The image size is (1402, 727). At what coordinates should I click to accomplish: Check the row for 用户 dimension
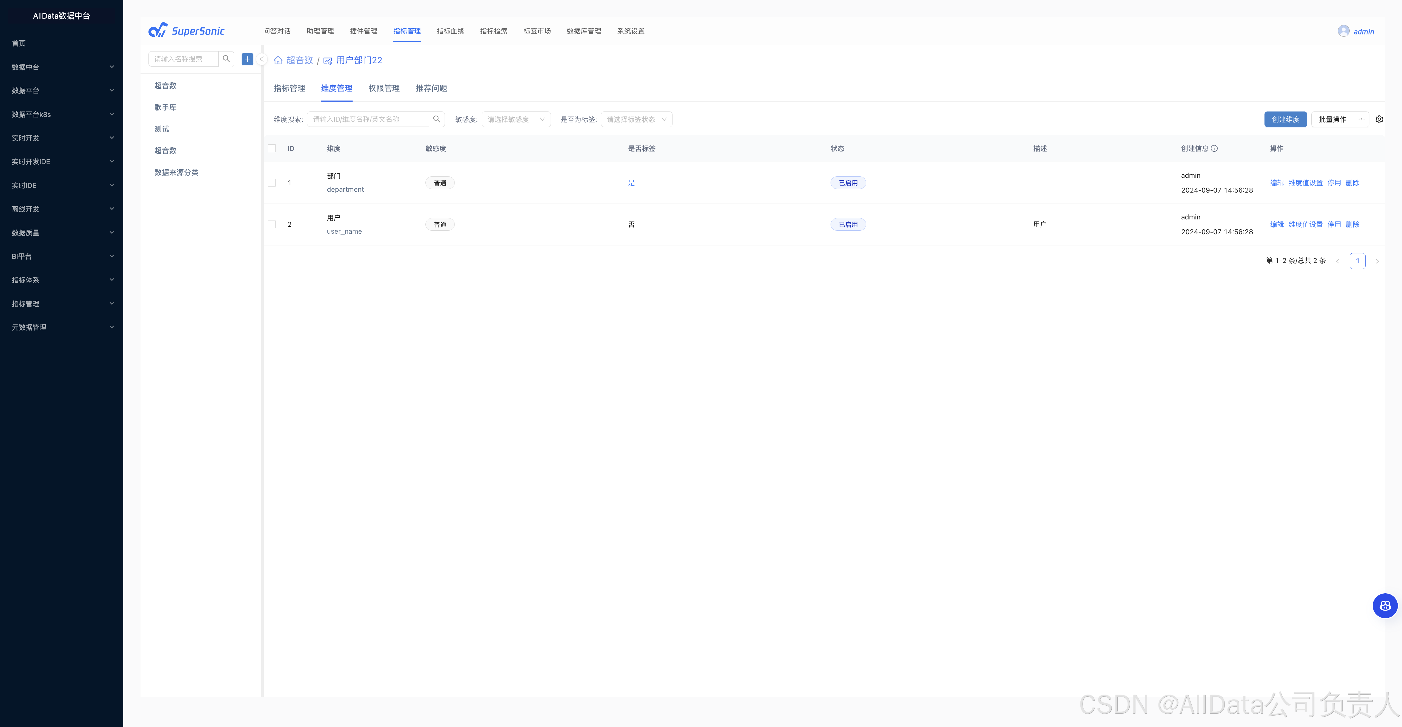[271, 224]
